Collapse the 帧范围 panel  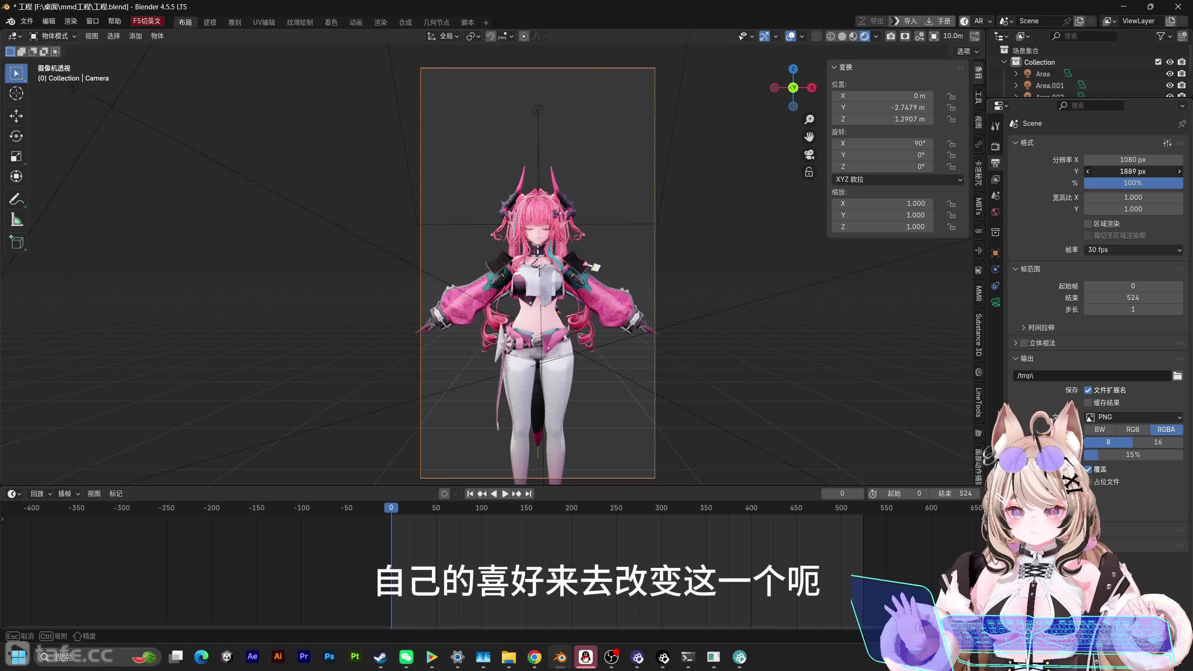pyautogui.click(x=1015, y=269)
